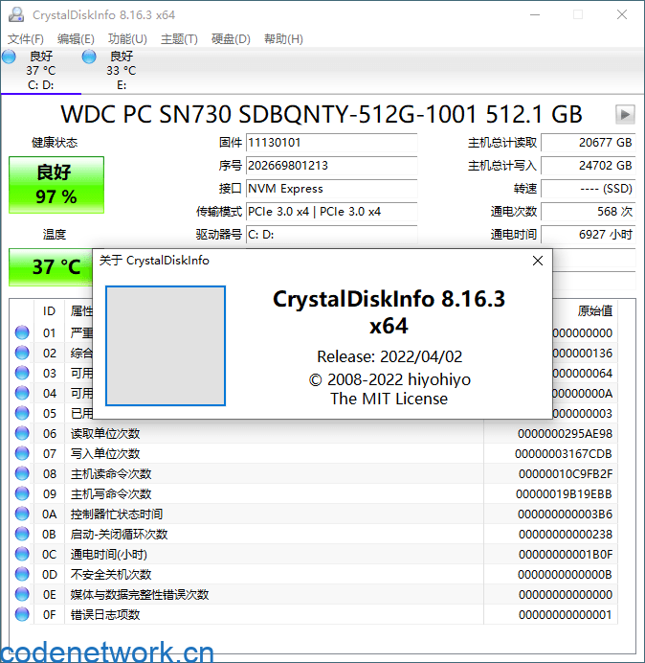Click the status orb of attribute 0C

coord(22,555)
